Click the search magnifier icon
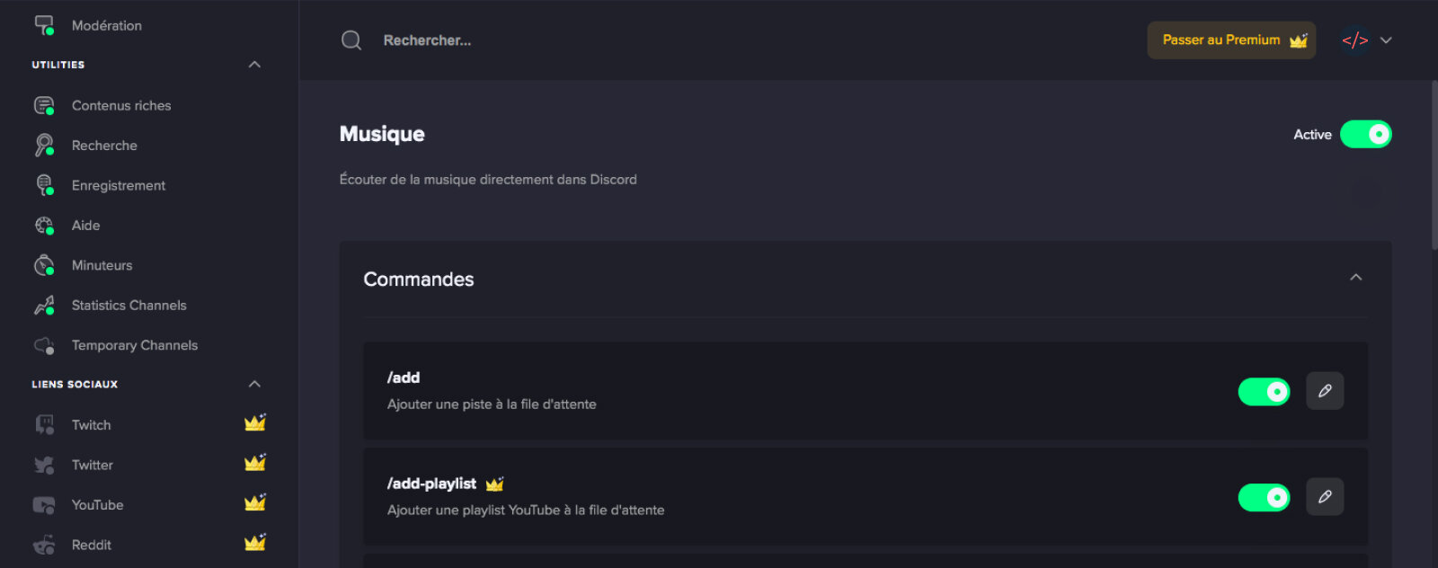Image resolution: width=1438 pixels, height=568 pixels. 351,40
